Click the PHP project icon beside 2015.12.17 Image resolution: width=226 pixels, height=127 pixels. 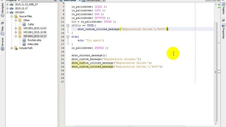pos(12,8)
